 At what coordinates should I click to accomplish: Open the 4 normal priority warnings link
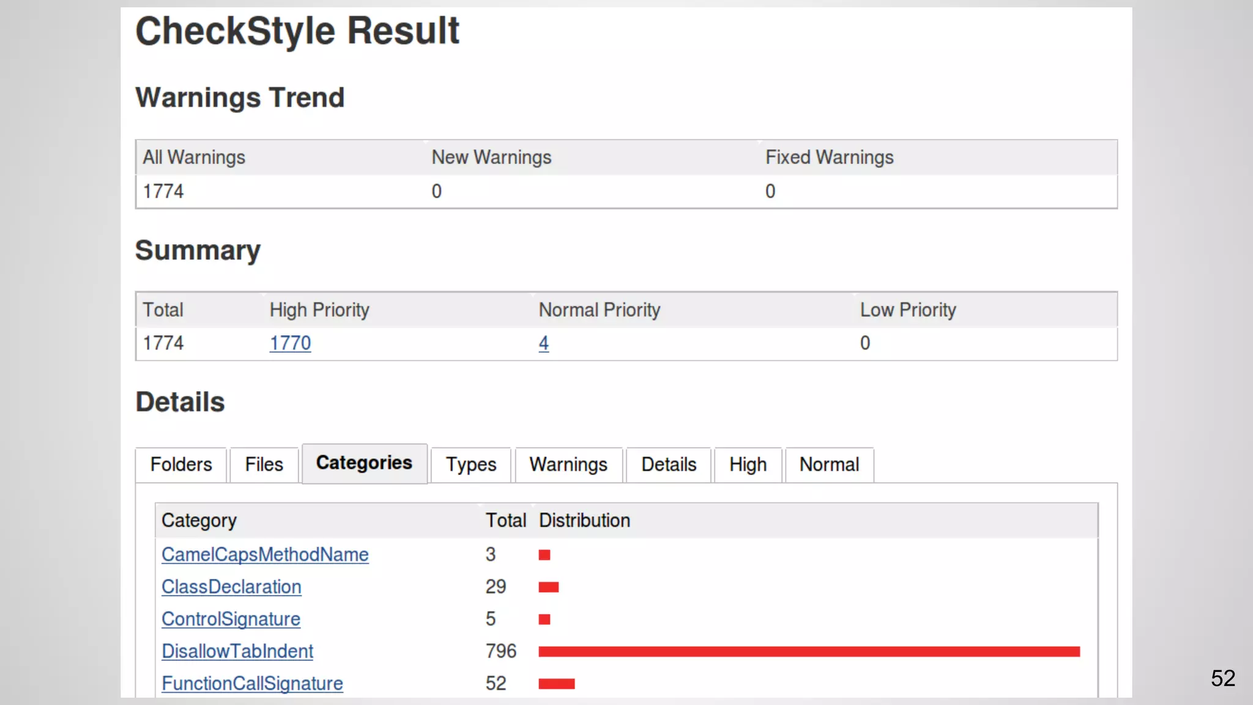pyautogui.click(x=543, y=343)
